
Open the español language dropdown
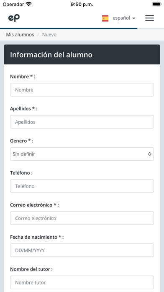point(124,18)
